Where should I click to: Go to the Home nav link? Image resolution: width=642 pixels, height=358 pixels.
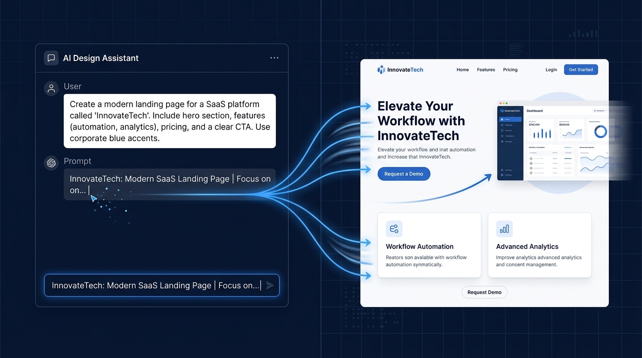462,69
